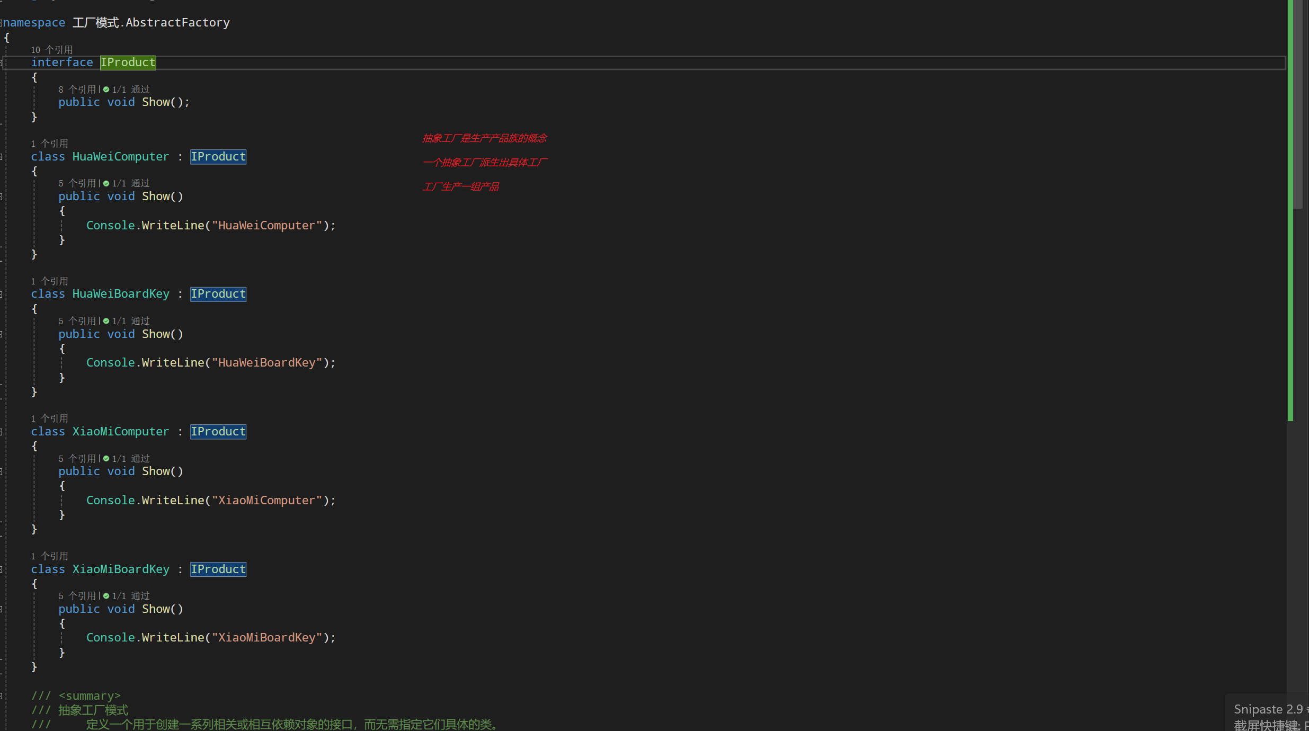Click "AbstractFactory" in the namespace declaration
This screenshot has height=731, width=1309.
tap(177, 23)
